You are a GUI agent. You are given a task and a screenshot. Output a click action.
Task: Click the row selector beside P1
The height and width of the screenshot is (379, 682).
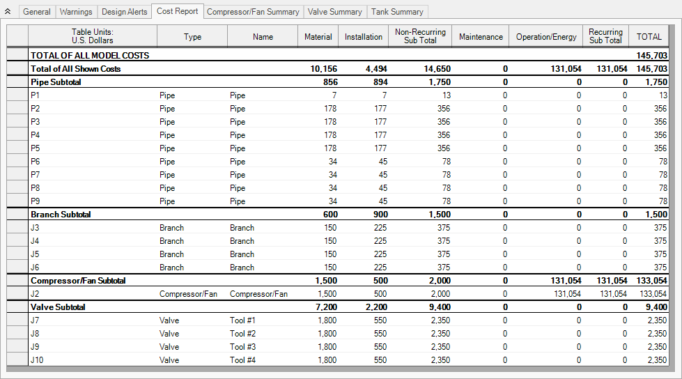point(17,95)
